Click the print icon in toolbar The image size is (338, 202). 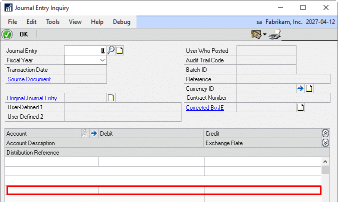pos(274,34)
